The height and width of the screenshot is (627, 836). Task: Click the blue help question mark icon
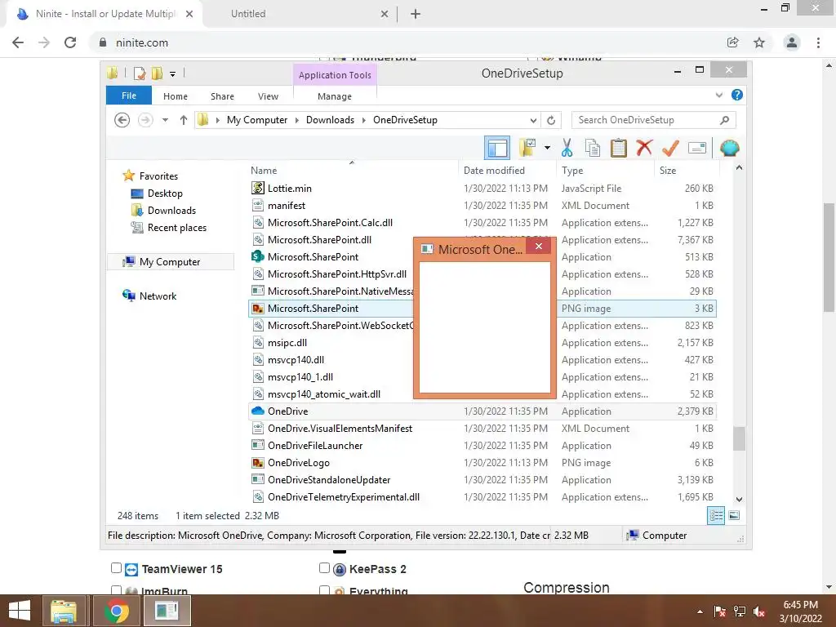(x=737, y=95)
